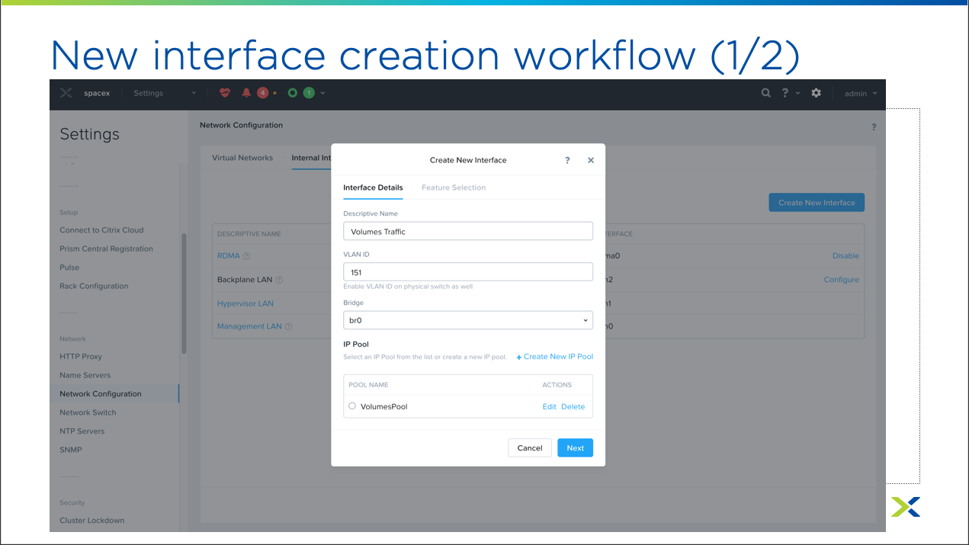
Task: Click the Nutanix X logo in top bar
Action: coord(66,93)
